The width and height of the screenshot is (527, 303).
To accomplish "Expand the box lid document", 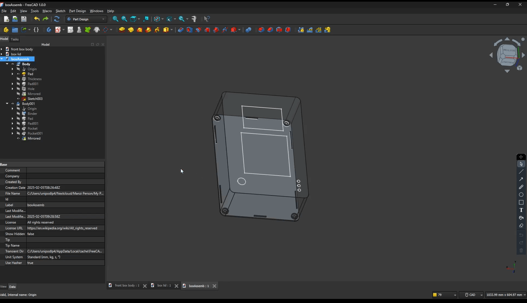I will (2, 54).
